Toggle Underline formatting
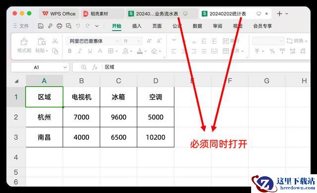 (x=90, y=51)
